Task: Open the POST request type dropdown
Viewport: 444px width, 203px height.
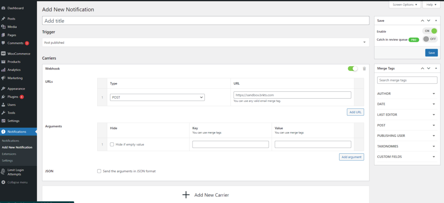Action: pos(157,97)
